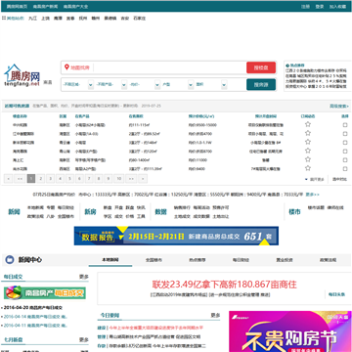Click the << pagination button

pos(20,179)
